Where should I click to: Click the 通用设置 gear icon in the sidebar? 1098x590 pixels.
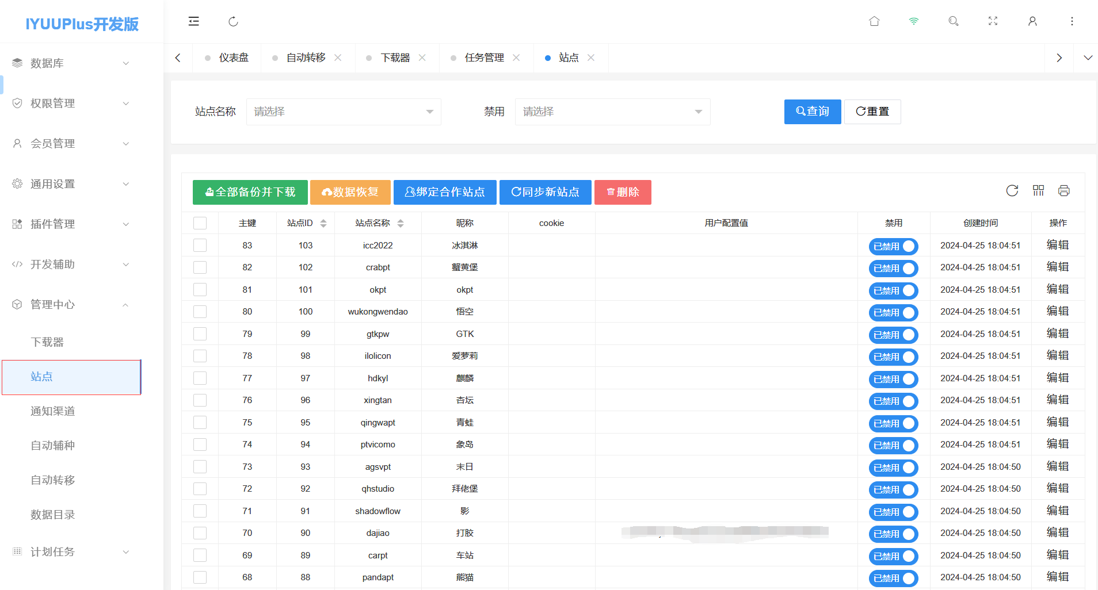17,183
